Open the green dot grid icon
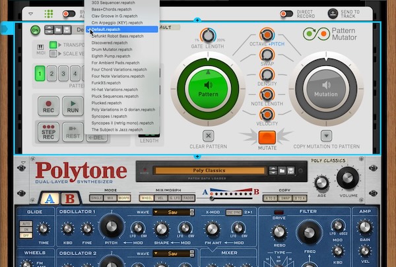 click(49, 14)
